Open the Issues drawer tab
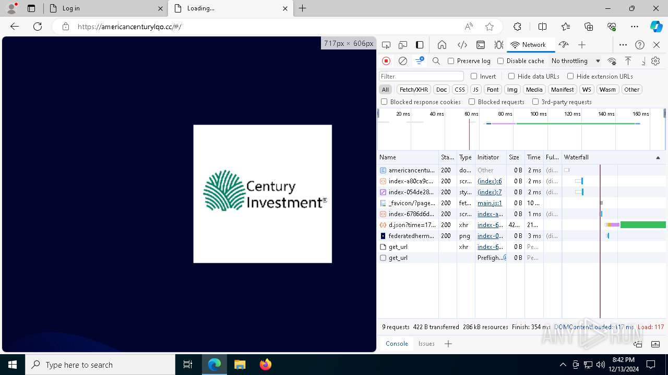 pyautogui.click(x=426, y=344)
